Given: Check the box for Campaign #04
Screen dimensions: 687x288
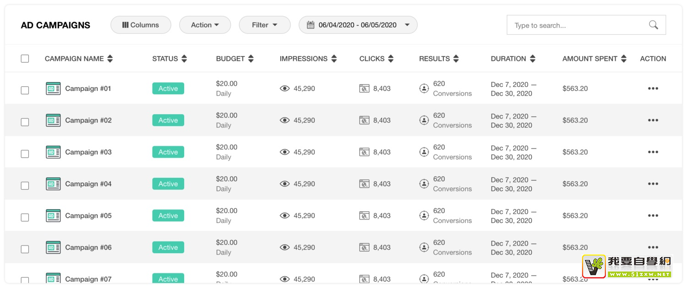Looking at the screenshot, I should [x=25, y=186].
